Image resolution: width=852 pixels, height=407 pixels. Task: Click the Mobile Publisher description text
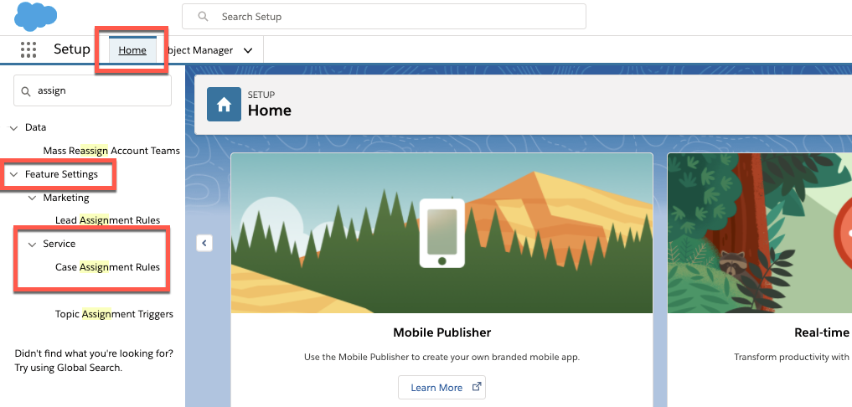coord(441,357)
